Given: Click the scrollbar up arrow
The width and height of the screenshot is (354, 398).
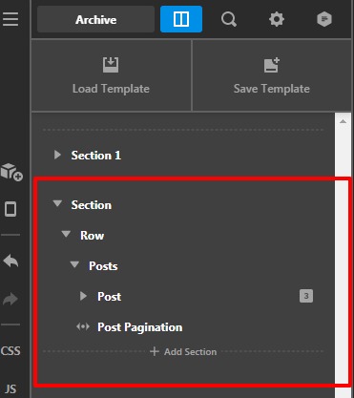Looking at the screenshot, I should click(343, 121).
